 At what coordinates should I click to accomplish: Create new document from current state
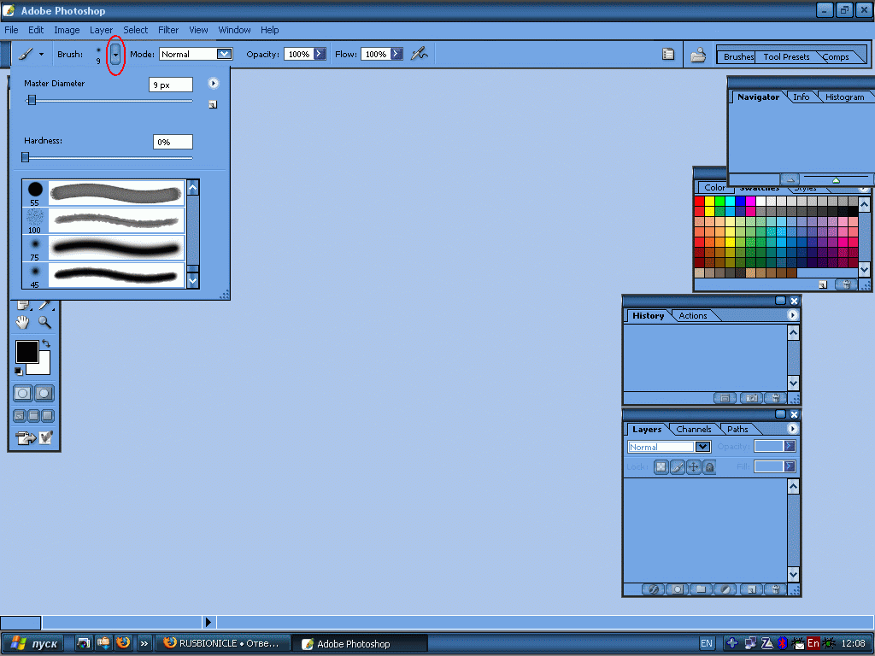click(x=725, y=398)
